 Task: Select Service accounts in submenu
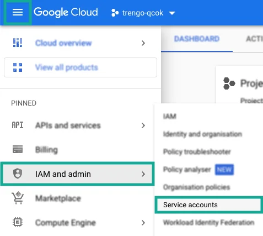(x=208, y=205)
